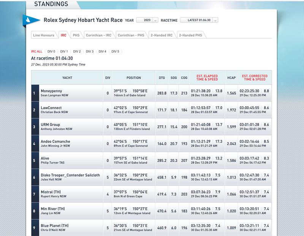Screen dimensions: 304x236
Task: Switch to the 2-Handed PHS tab
Action: pyautogui.click(x=190, y=35)
